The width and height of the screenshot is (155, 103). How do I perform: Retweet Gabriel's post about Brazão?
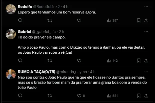click(x=50, y=60)
